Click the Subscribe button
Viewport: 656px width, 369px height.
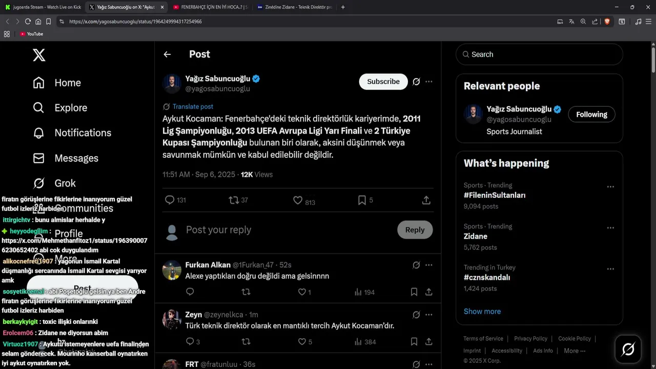(x=383, y=81)
